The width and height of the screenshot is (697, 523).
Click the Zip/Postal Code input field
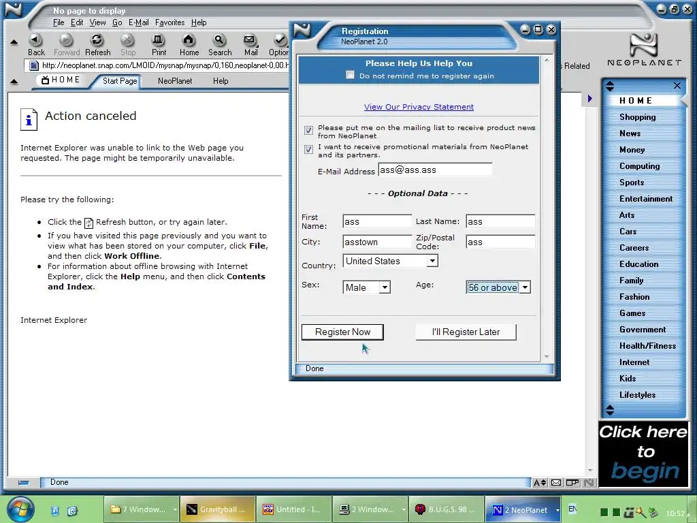pyautogui.click(x=500, y=242)
